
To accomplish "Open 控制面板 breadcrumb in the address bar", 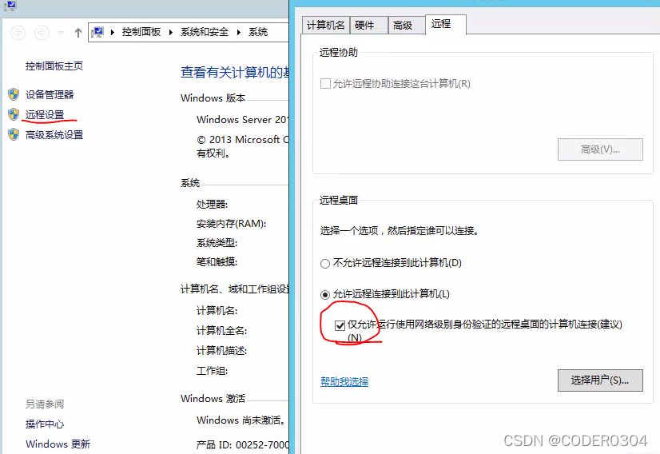I will tap(141, 32).
